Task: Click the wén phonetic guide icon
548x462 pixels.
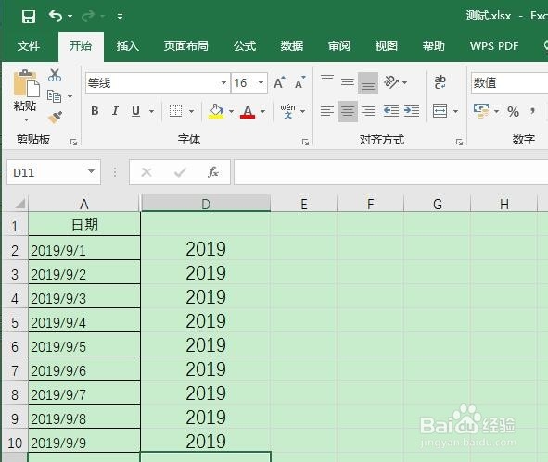Action: [x=287, y=111]
